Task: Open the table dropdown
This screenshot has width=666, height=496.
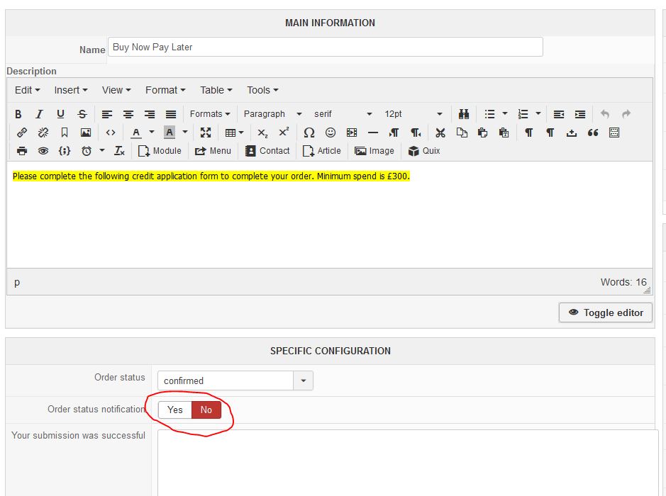Action: click(235, 133)
